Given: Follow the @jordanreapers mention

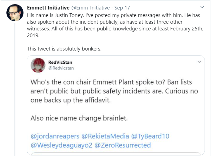Looking at the screenshot, I should pyautogui.click(x=55, y=136).
